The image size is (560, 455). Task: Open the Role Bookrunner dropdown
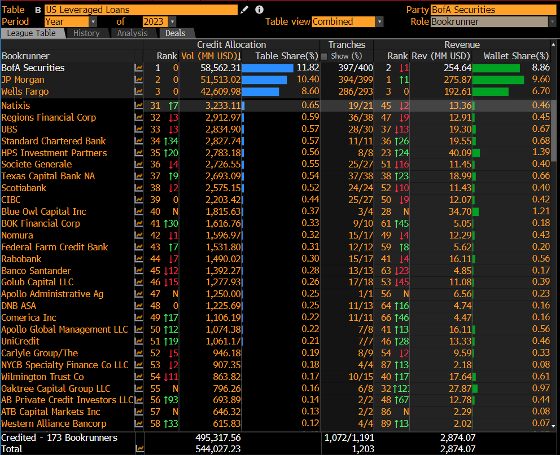pos(552,22)
